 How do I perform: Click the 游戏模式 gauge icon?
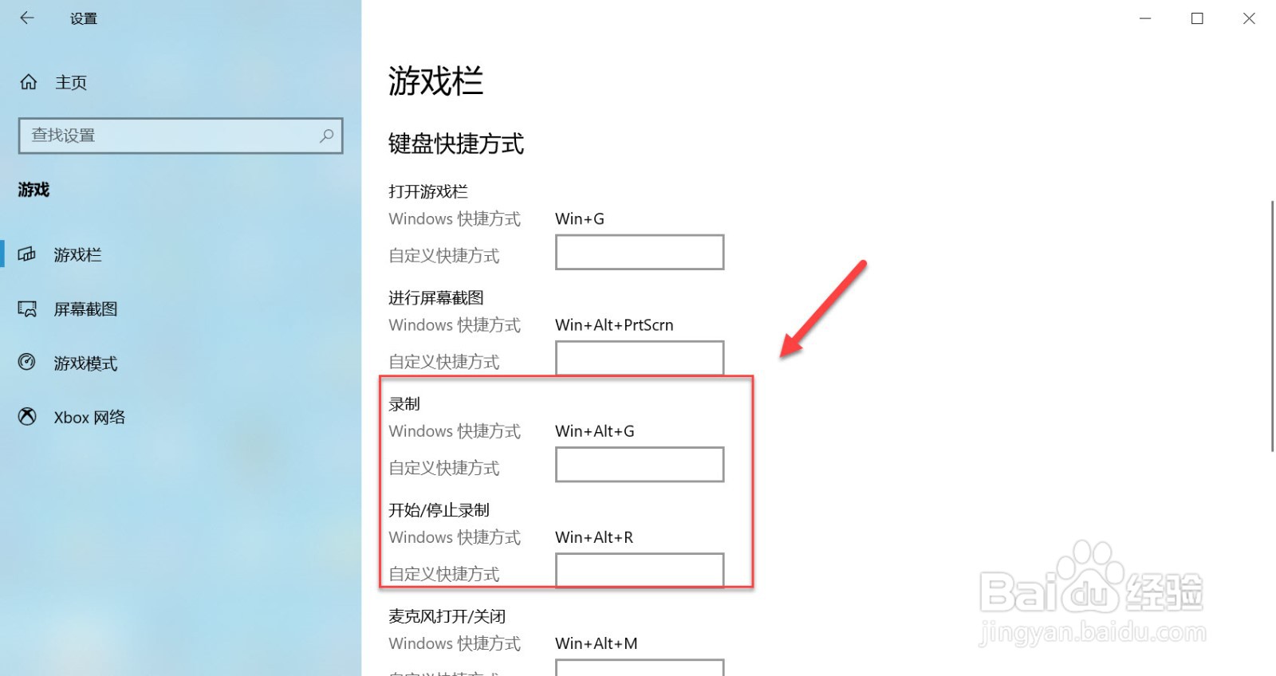pos(27,363)
